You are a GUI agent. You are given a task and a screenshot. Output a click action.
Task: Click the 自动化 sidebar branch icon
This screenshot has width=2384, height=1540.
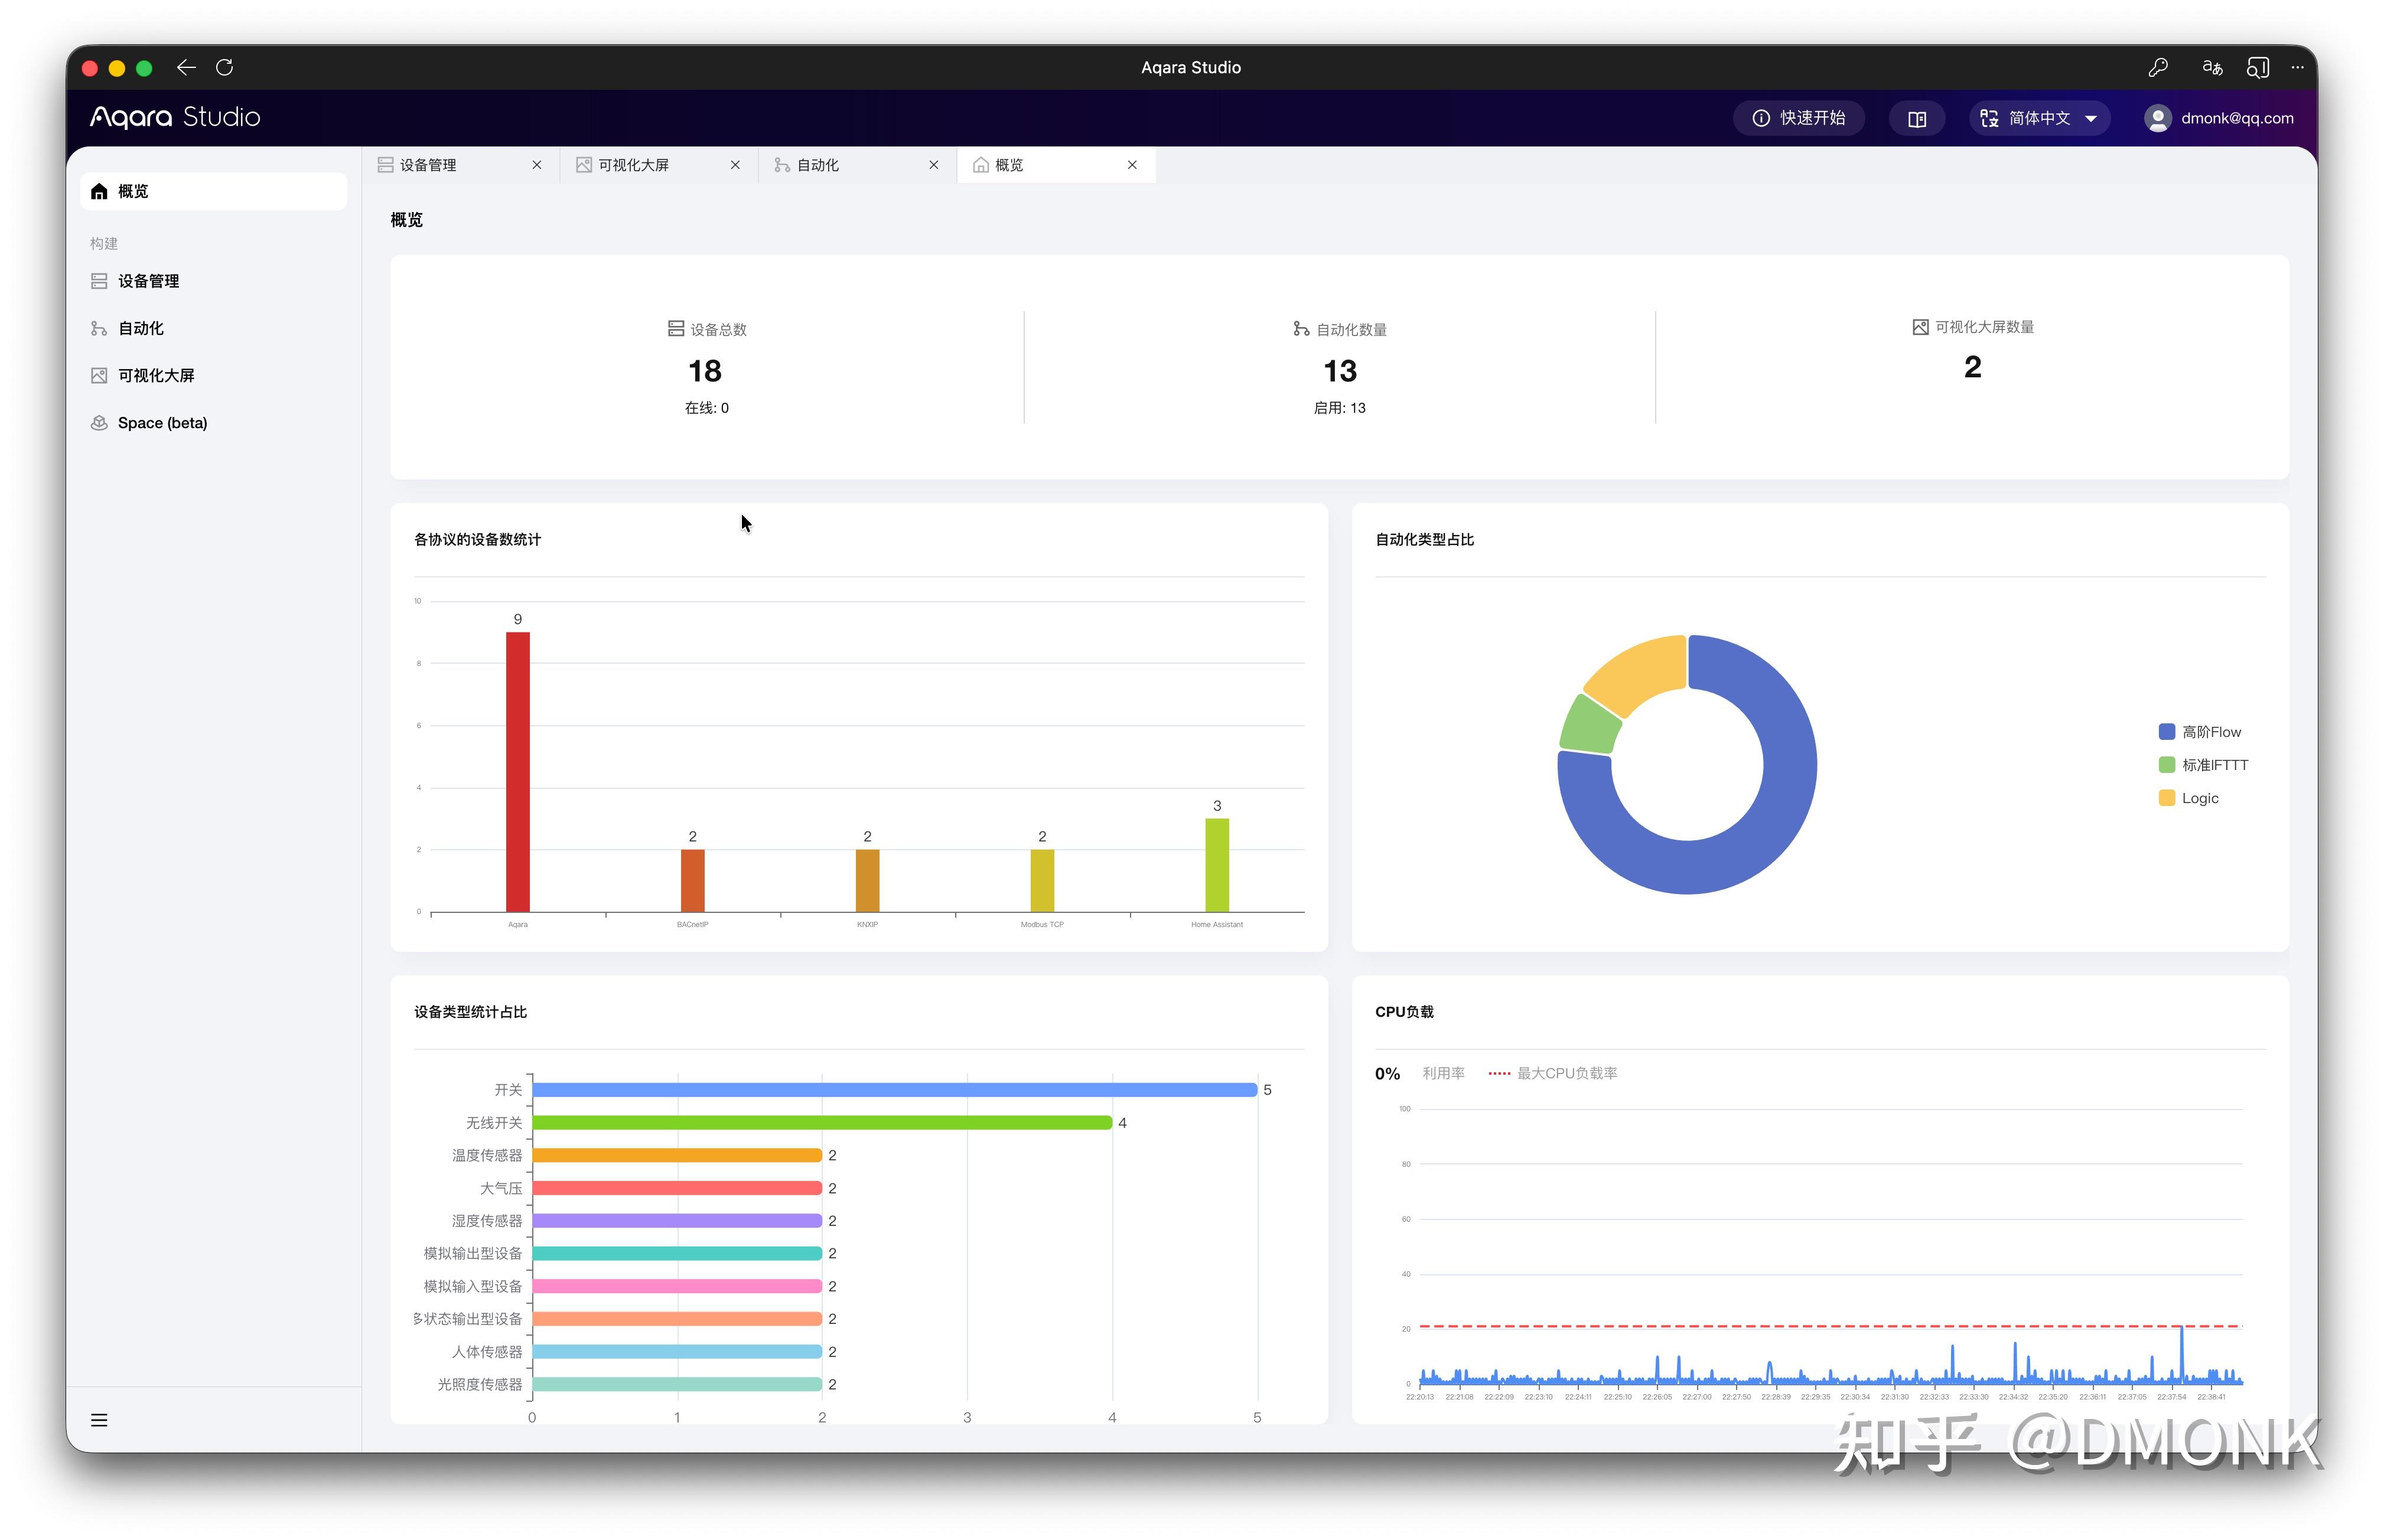pos(99,328)
